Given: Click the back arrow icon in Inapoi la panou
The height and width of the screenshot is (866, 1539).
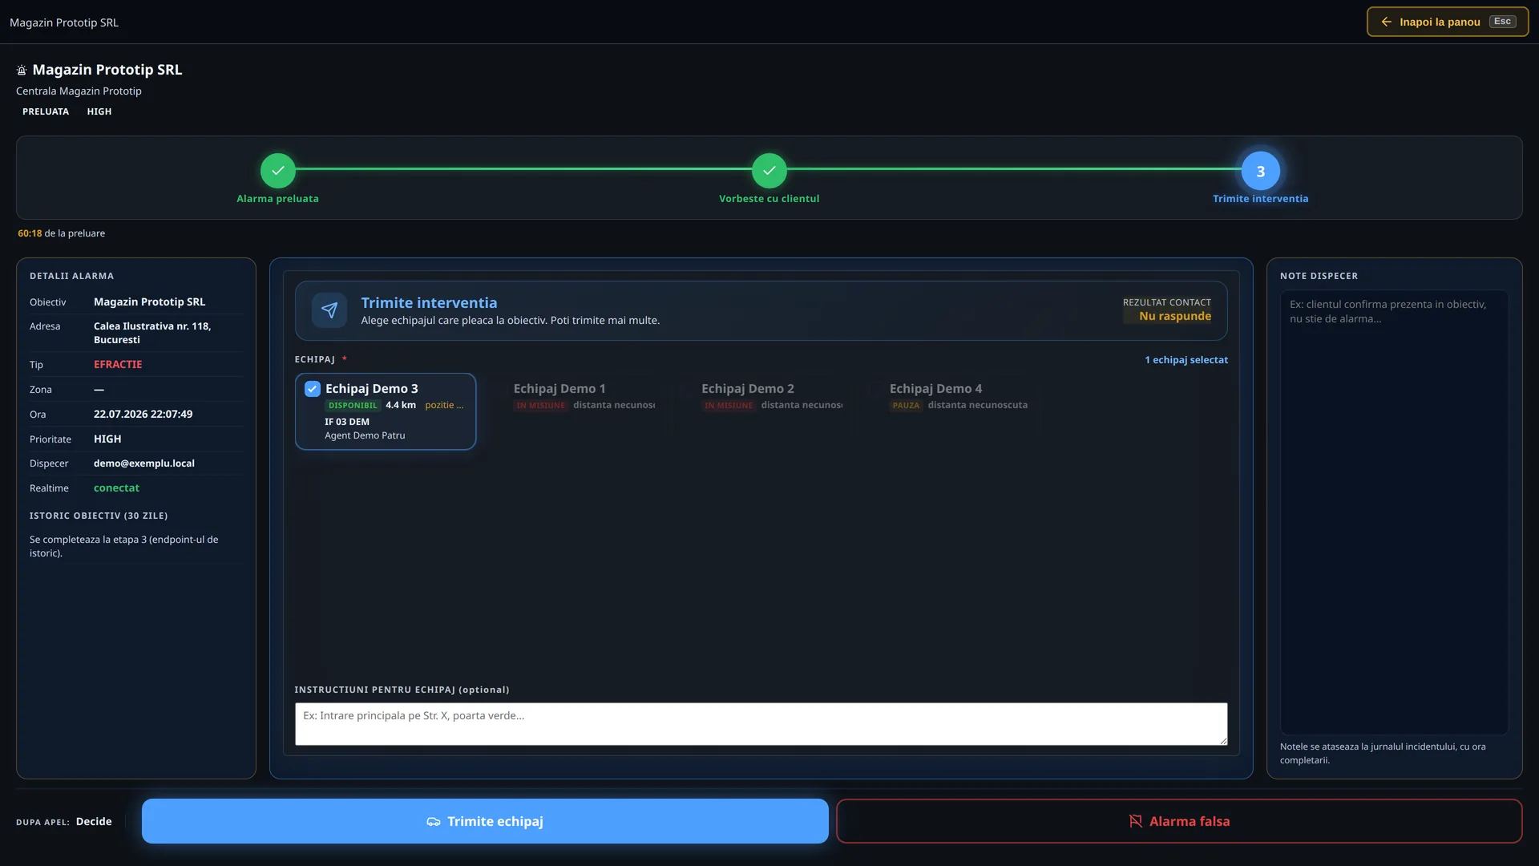Looking at the screenshot, I should (x=1386, y=22).
